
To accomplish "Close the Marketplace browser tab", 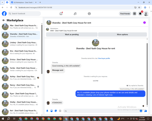I will (x=36, y=2).
